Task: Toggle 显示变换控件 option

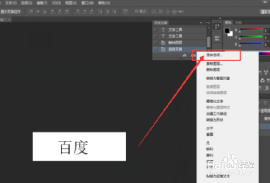Action: tap(10, 12)
